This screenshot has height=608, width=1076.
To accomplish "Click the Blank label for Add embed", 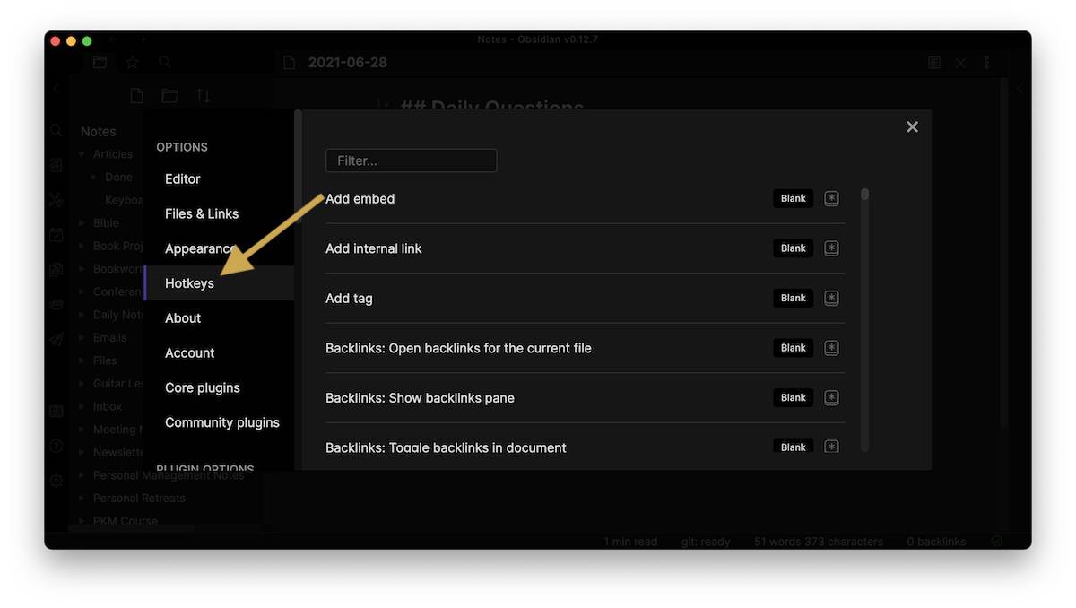I will (x=794, y=198).
